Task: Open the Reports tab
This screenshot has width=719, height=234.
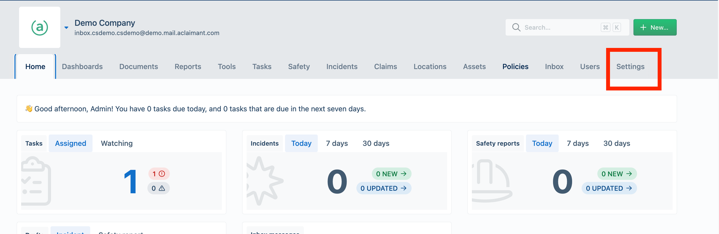Action: click(188, 66)
